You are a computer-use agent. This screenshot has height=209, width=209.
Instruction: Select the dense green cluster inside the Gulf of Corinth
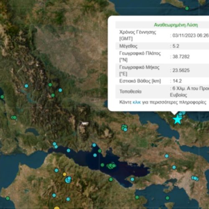pos(111,166)
